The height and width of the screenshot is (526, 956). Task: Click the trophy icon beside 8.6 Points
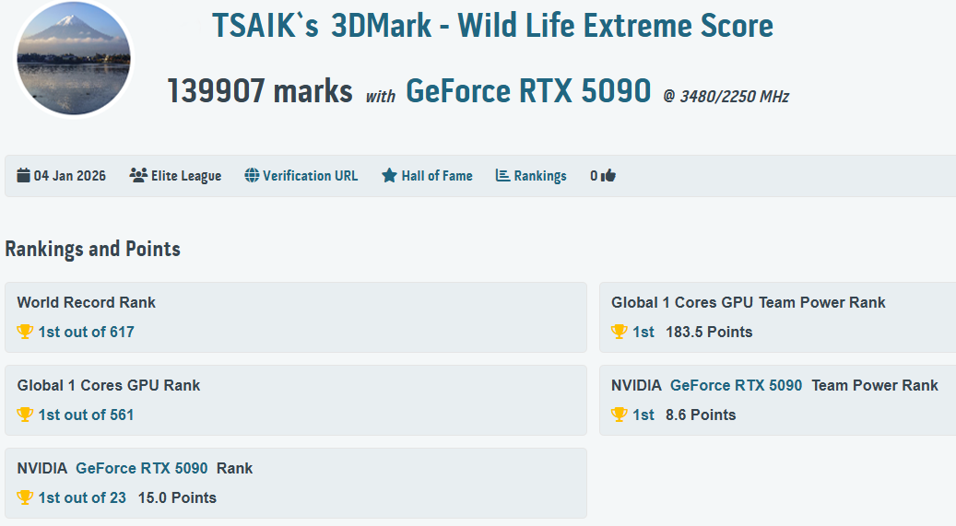(620, 415)
